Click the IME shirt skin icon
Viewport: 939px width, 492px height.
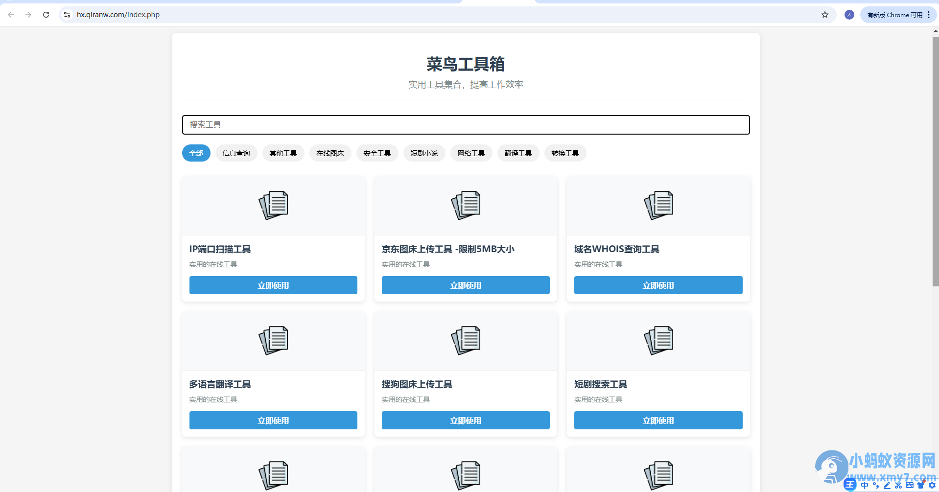[921, 485]
